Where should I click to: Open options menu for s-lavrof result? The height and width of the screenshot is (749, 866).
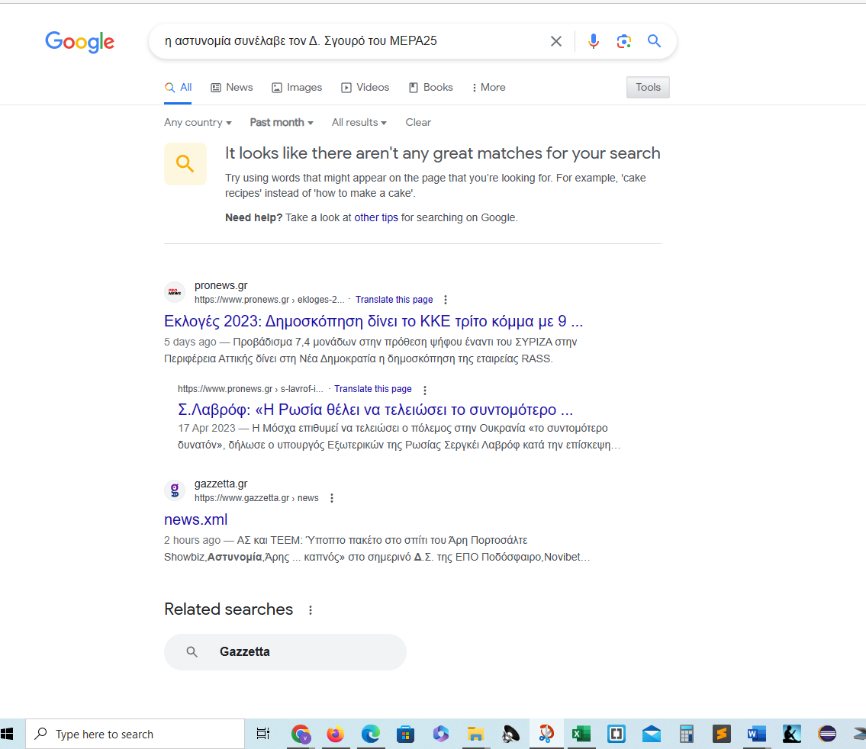pos(425,391)
